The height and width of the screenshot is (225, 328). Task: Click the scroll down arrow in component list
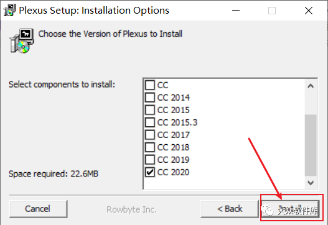click(311, 183)
